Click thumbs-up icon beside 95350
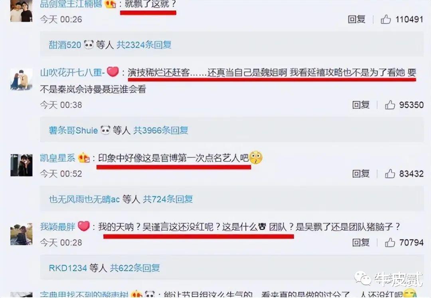Viewport: 431px width, 298px height. [390, 105]
